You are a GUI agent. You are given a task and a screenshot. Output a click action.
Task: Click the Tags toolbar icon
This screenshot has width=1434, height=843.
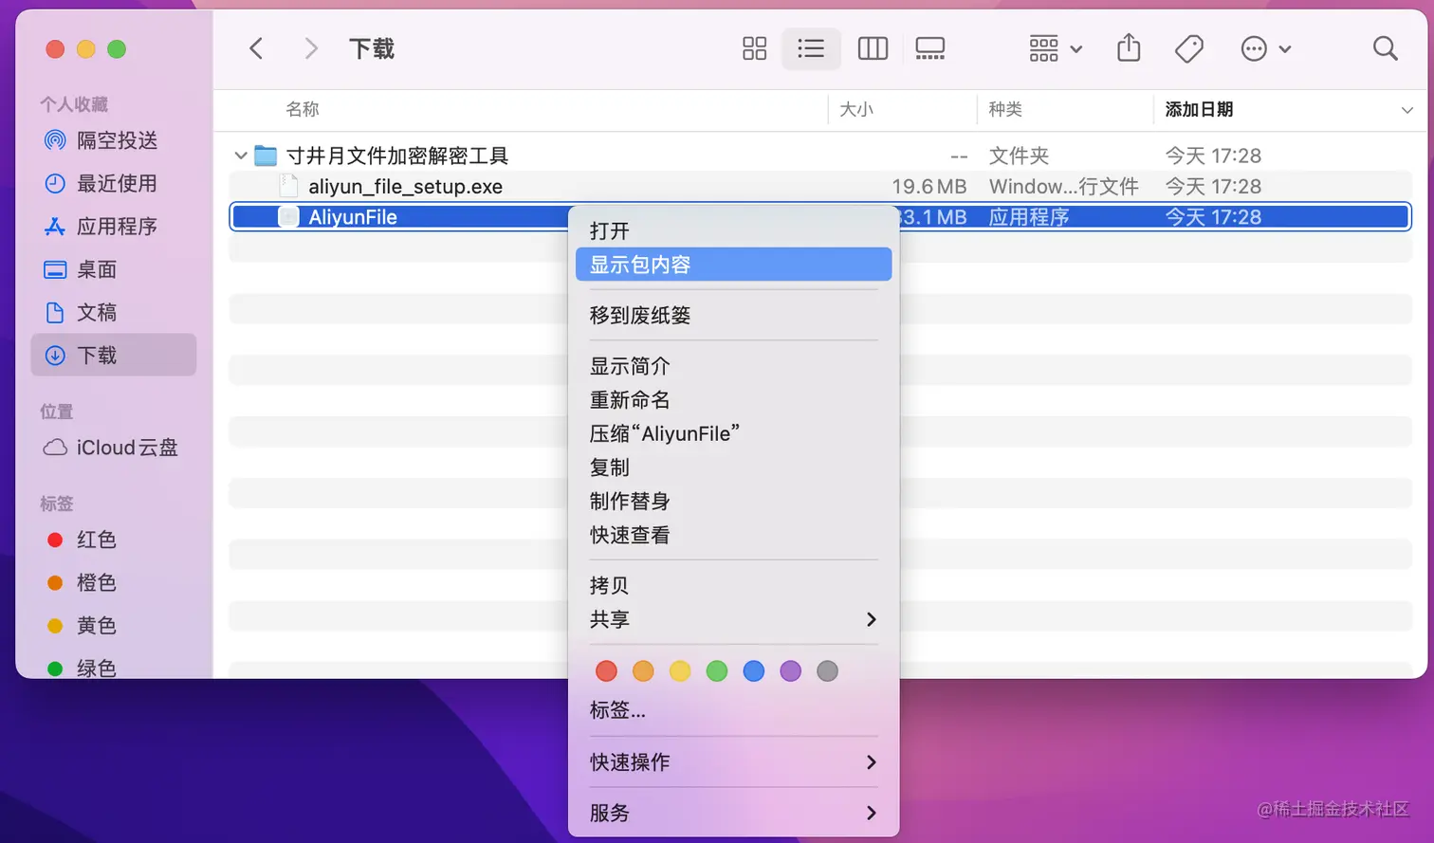coord(1188,48)
